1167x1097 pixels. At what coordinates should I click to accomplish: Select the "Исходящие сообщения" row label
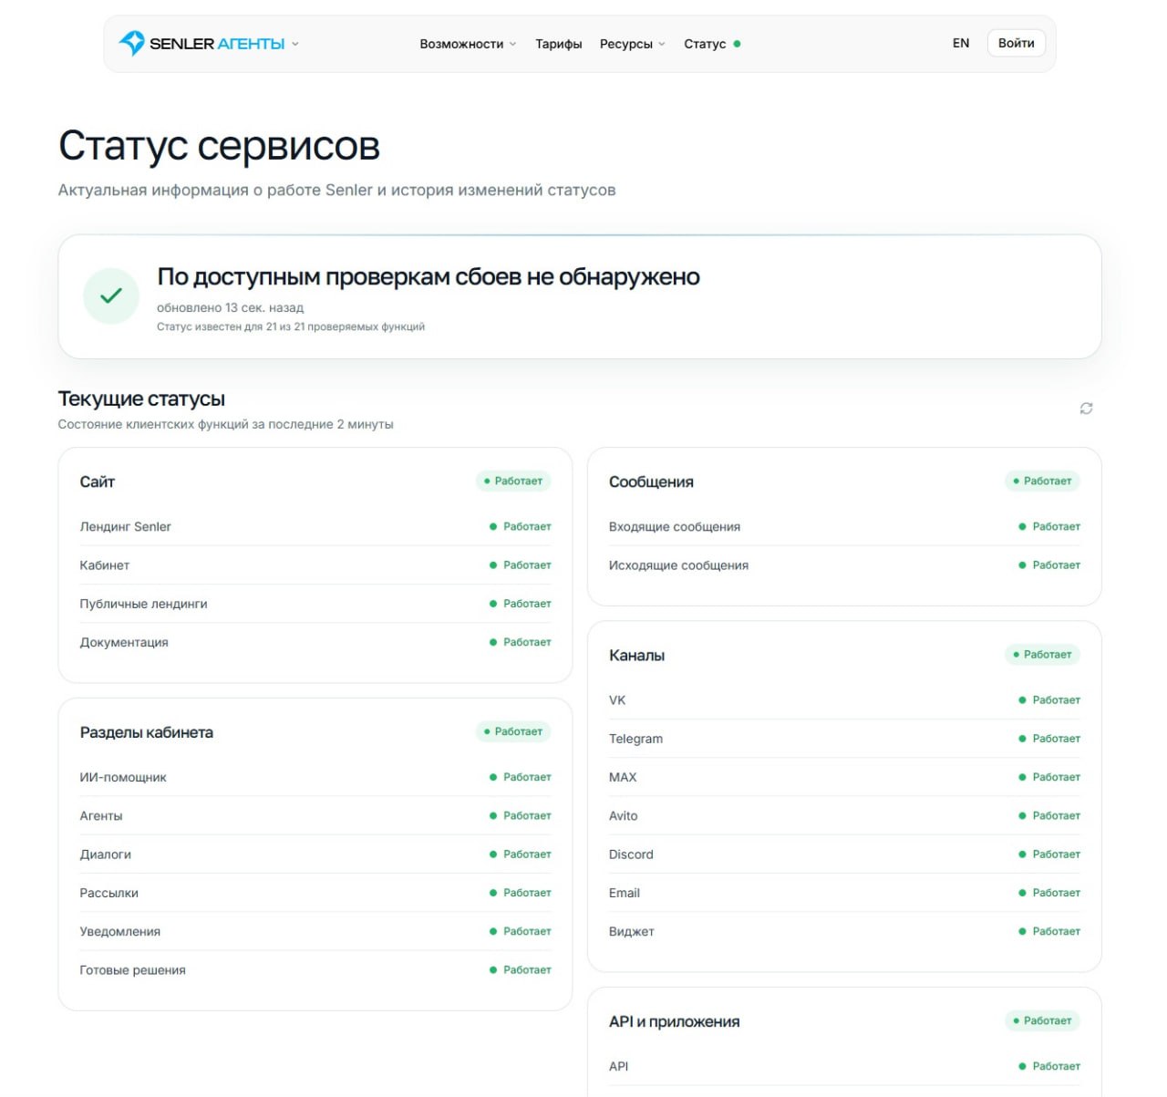pos(678,565)
